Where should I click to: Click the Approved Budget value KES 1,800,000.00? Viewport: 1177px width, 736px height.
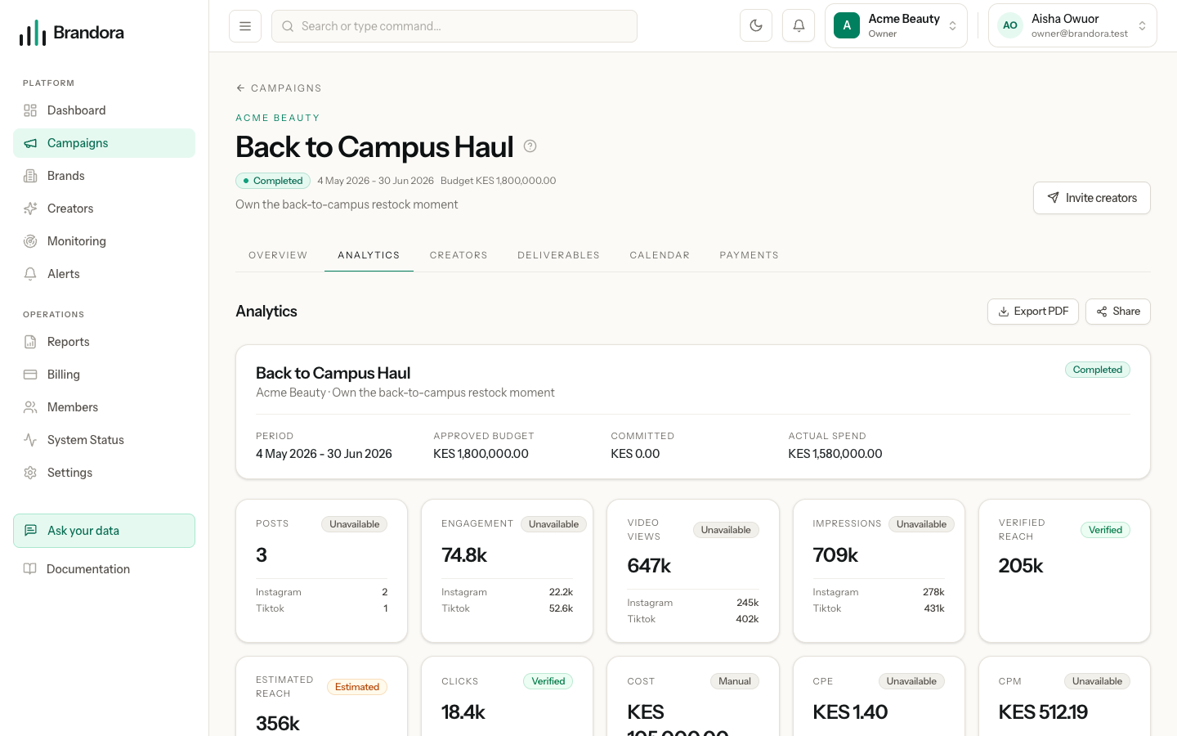pyautogui.click(x=481, y=454)
